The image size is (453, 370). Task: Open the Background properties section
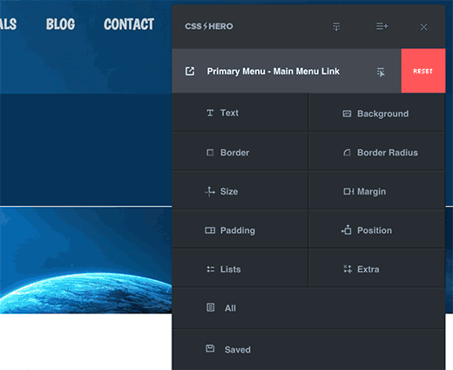(x=376, y=113)
